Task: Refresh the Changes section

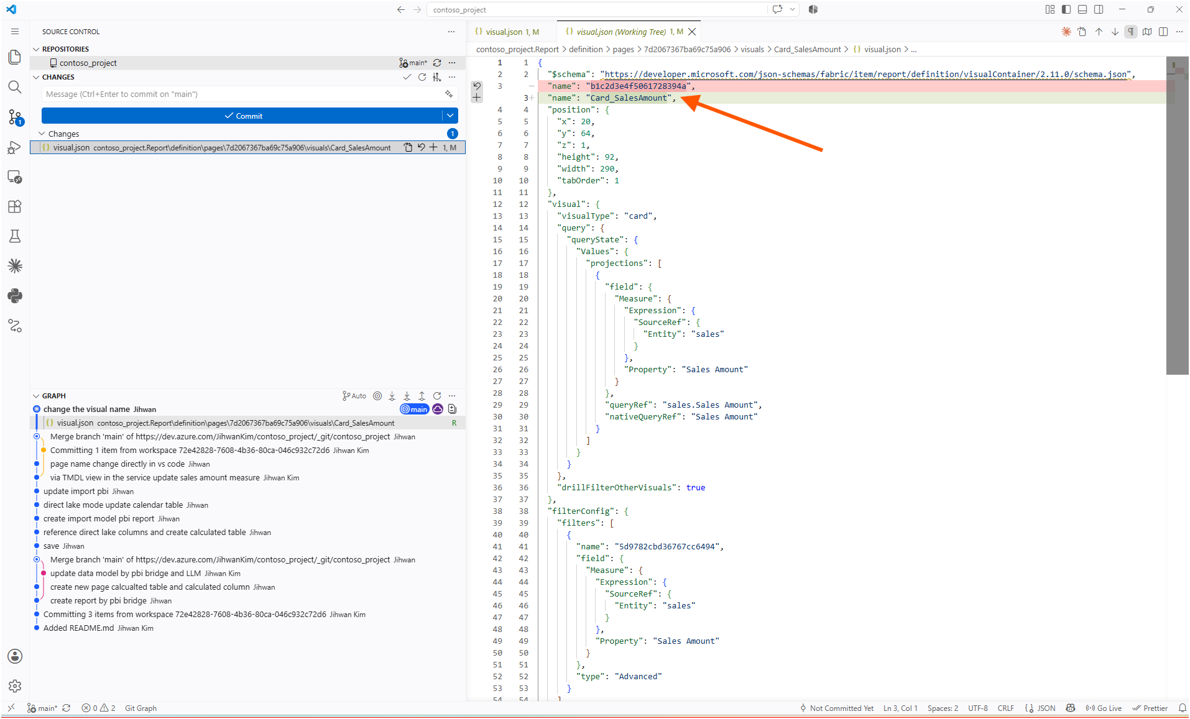Action: (422, 77)
